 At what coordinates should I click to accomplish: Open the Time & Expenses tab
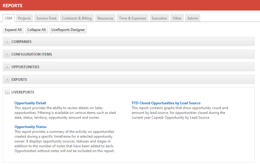[133, 18]
